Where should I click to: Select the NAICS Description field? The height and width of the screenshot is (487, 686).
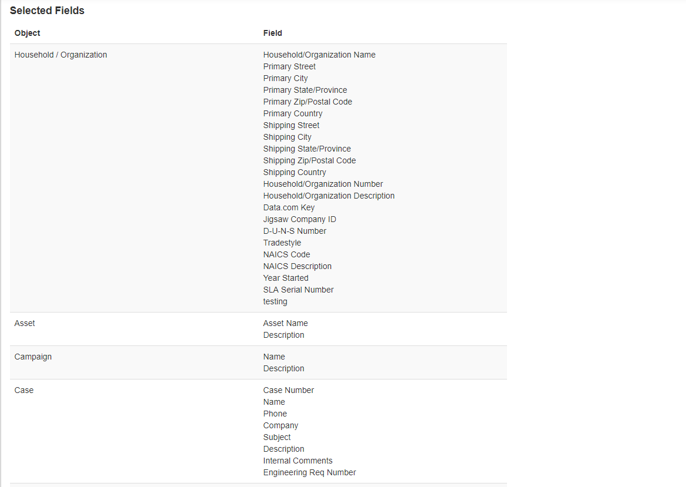[x=298, y=266]
